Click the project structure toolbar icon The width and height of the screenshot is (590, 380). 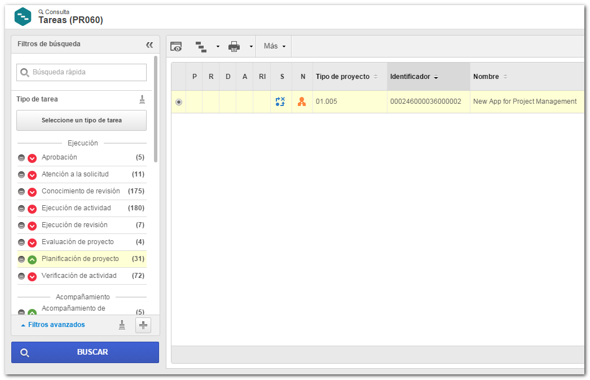pos(201,47)
